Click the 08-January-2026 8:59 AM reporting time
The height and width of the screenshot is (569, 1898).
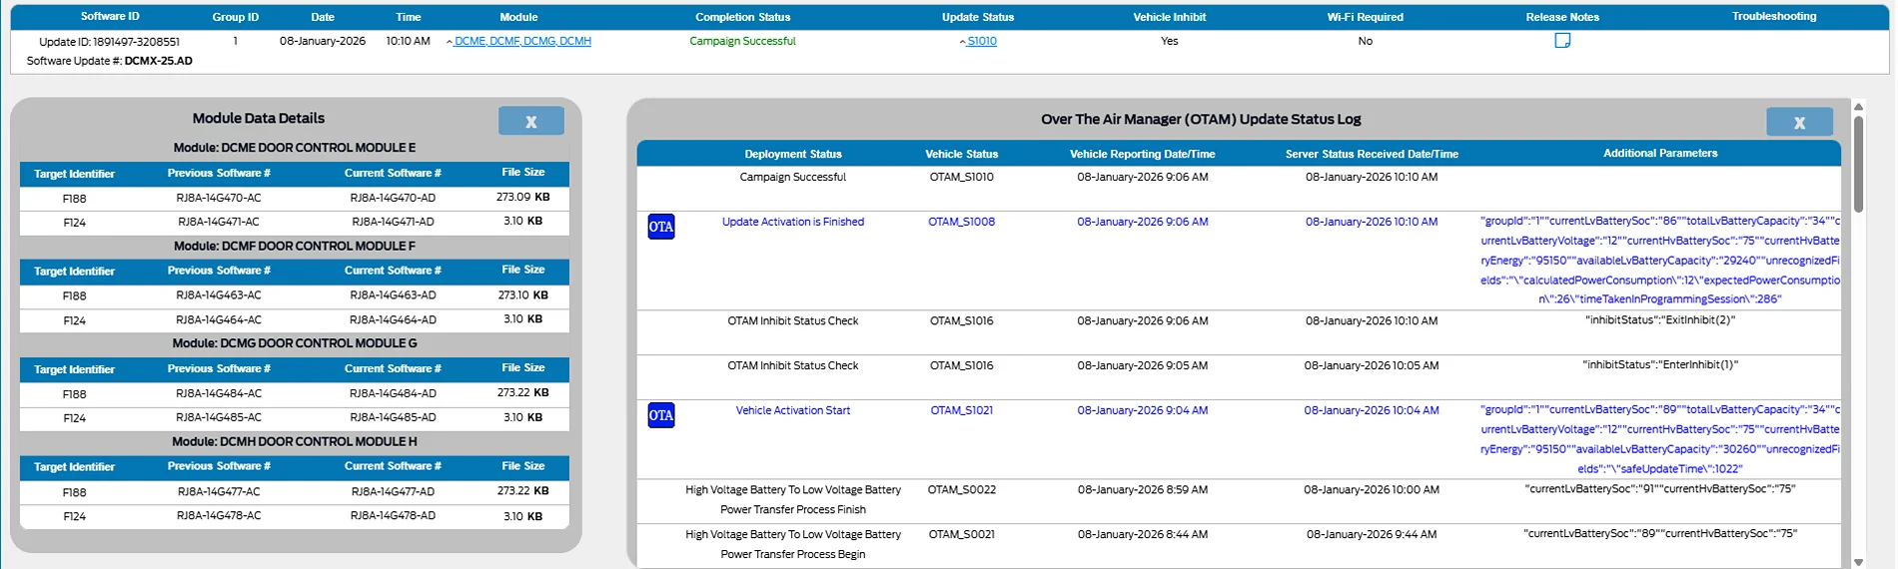pos(1142,489)
